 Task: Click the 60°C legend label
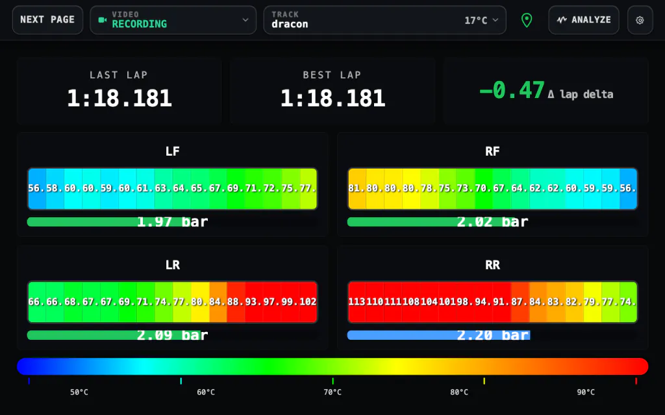206,392
